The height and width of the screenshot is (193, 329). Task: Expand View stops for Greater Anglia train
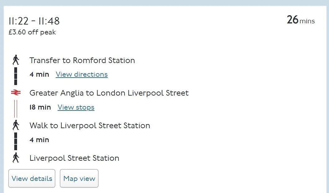(x=76, y=107)
